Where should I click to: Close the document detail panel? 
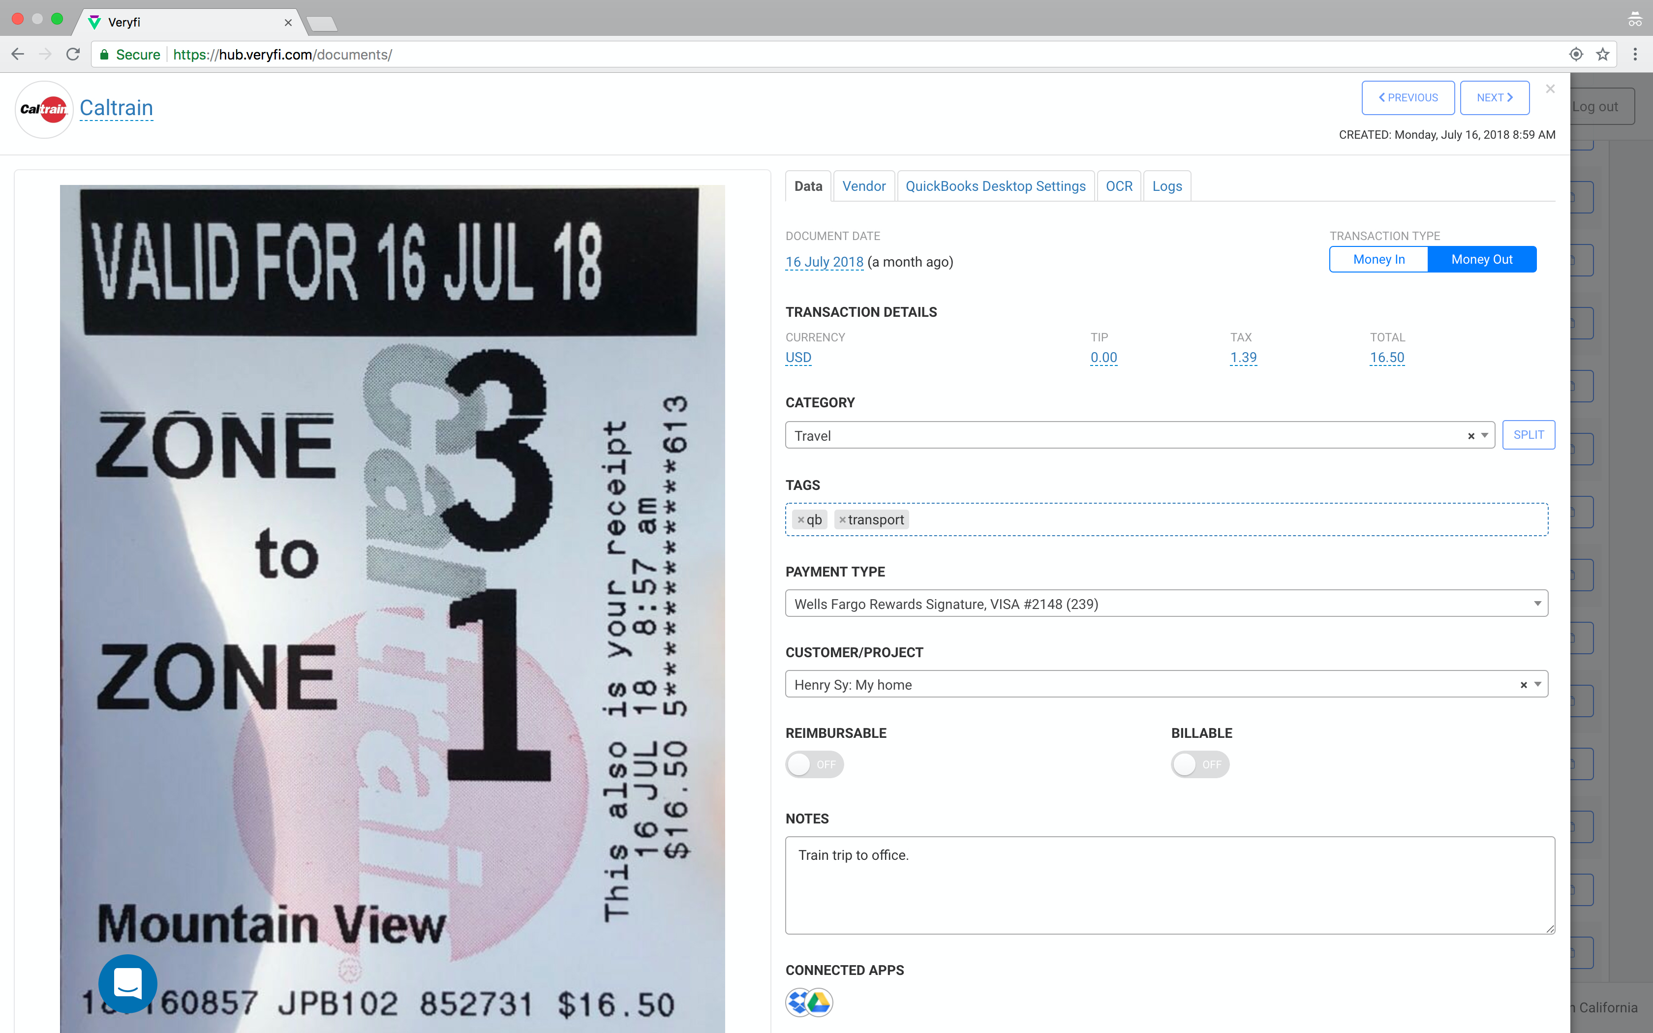(x=1550, y=89)
